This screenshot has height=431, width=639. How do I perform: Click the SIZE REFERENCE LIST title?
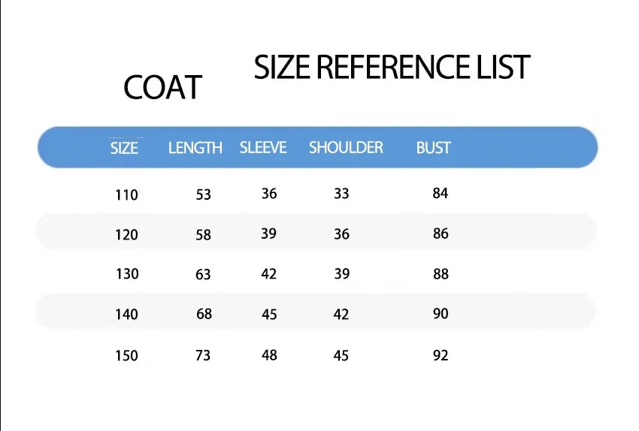click(x=392, y=68)
